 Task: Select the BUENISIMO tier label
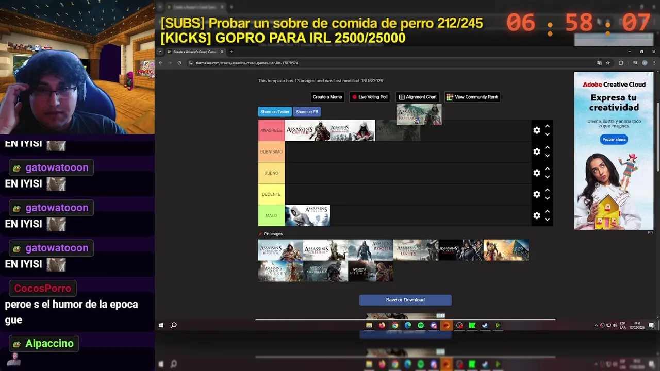(x=271, y=151)
